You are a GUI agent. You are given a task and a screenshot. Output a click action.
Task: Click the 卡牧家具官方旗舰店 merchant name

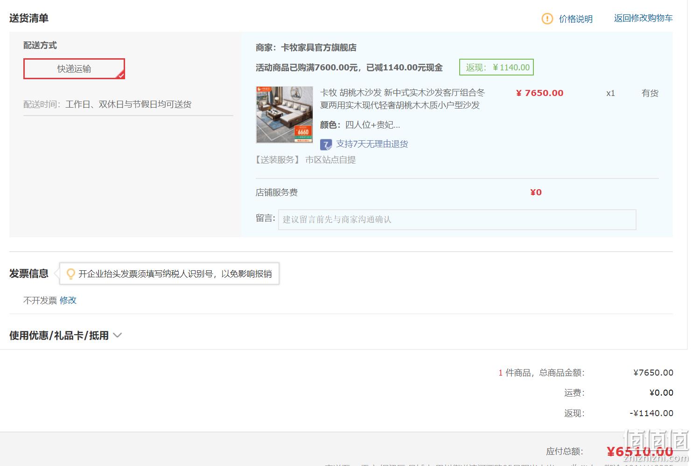coord(319,48)
